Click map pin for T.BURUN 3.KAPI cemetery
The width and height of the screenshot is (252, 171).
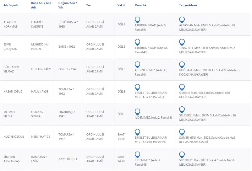(x=137, y=19)
